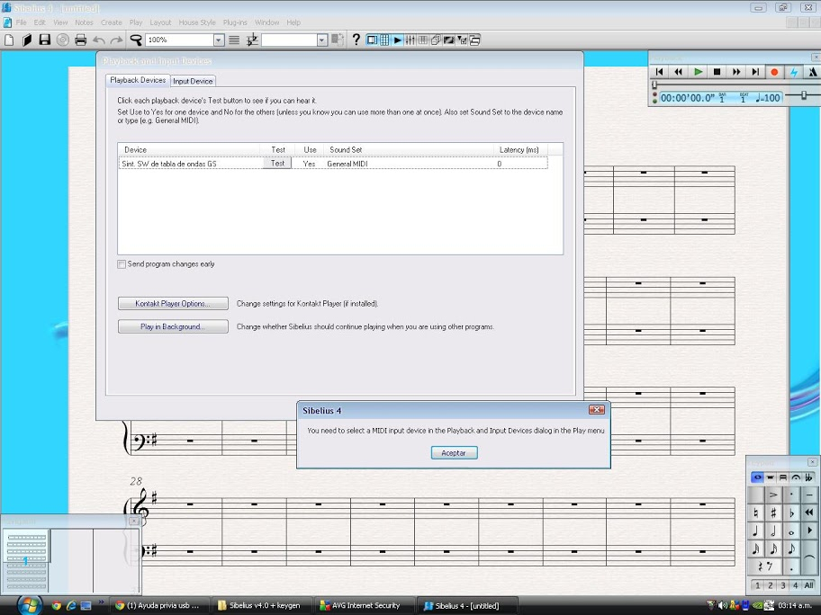This screenshot has height=615, width=821.
Task: Adjust the tempo slider in Playback window
Action: (x=803, y=95)
